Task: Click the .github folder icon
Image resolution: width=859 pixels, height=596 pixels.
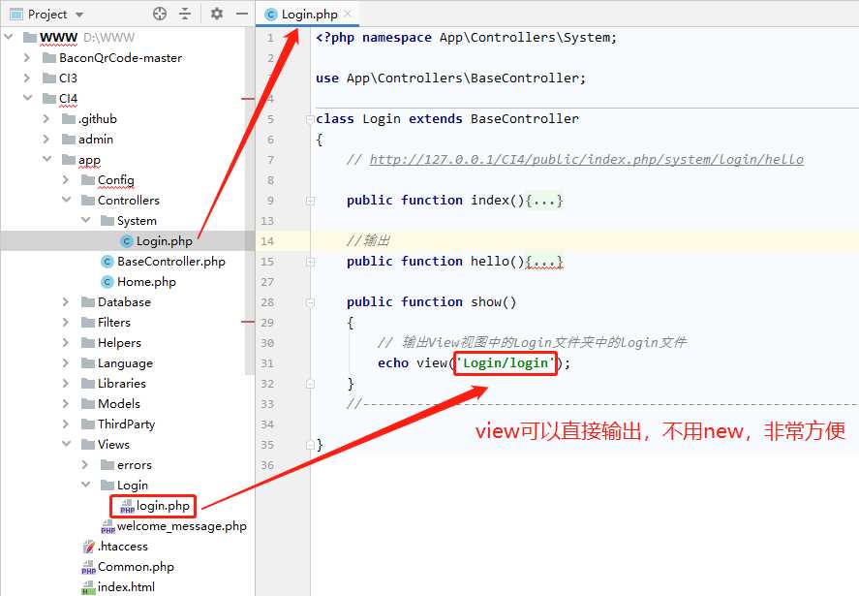Action: [69, 118]
